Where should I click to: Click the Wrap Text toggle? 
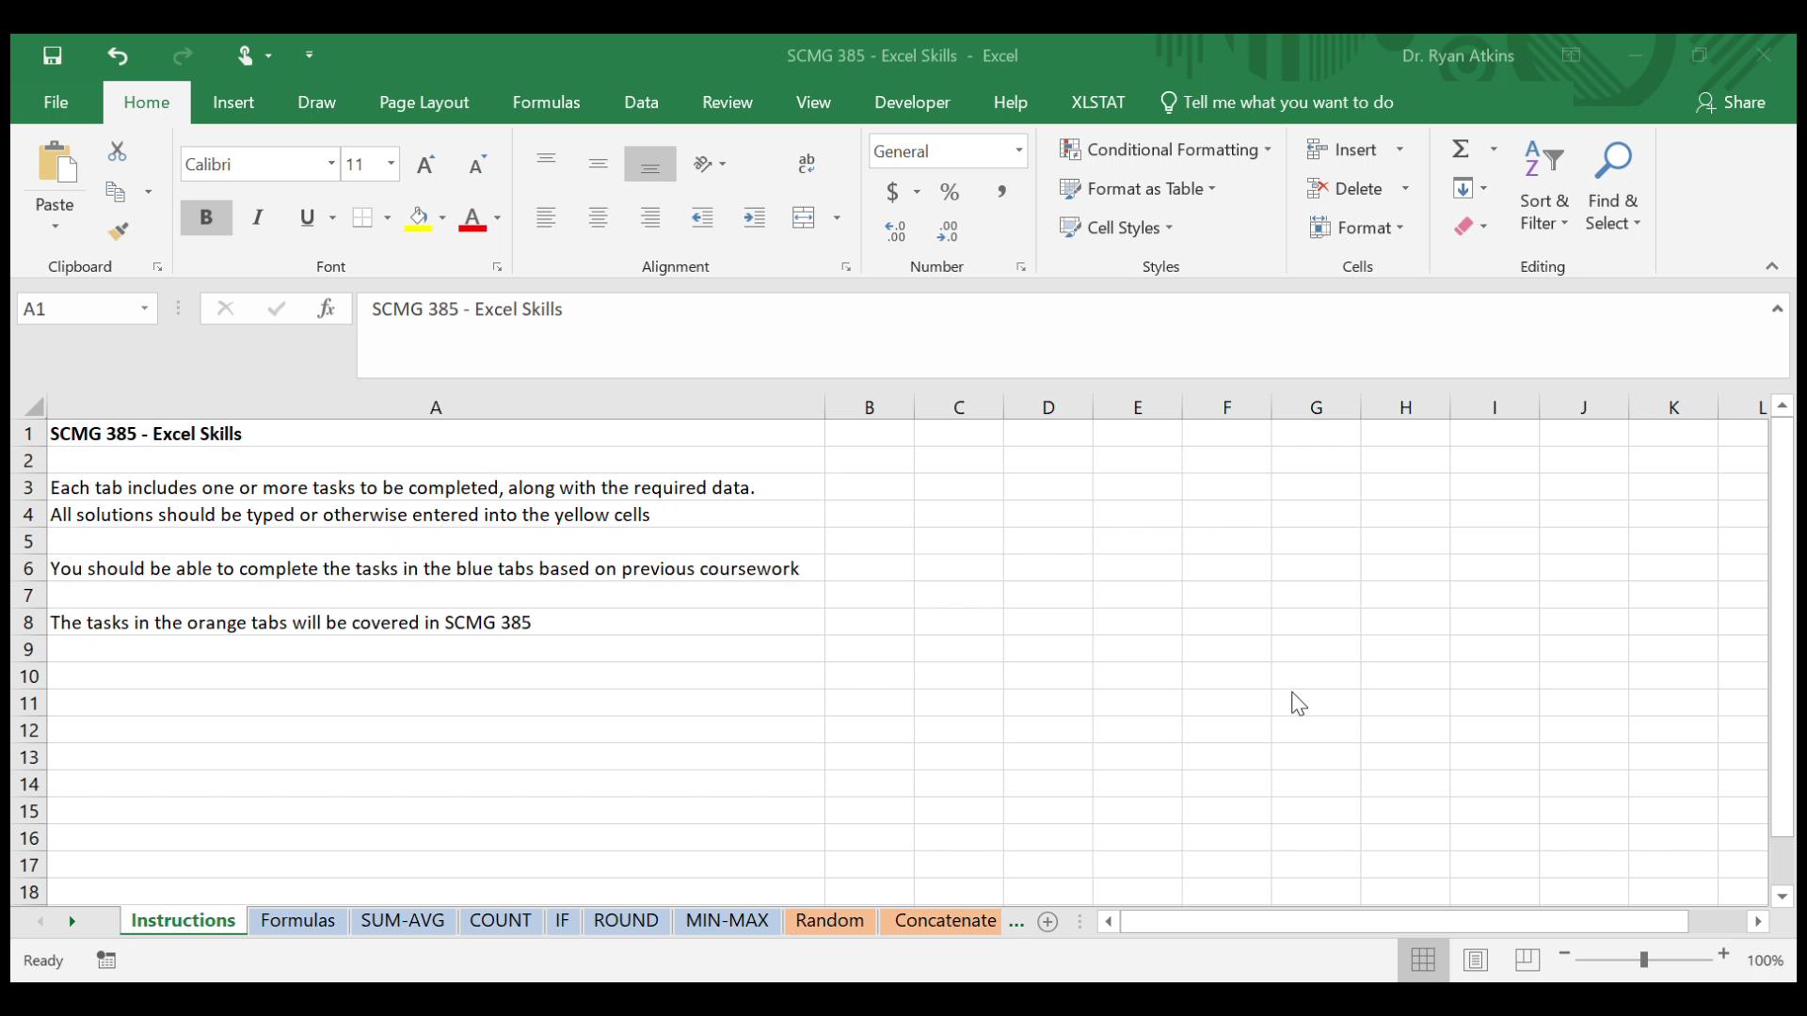(806, 163)
